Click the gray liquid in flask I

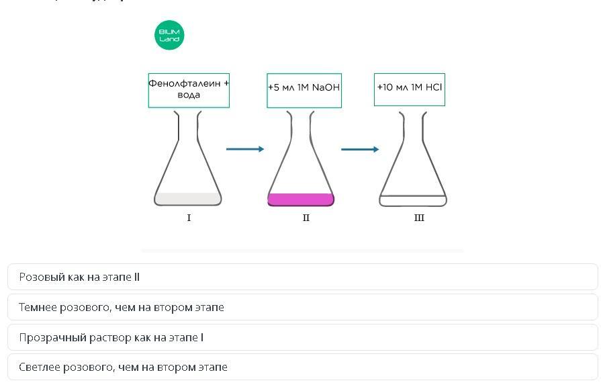pos(188,199)
